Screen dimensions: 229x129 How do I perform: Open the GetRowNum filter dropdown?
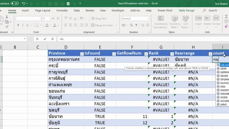(x=146, y=54)
